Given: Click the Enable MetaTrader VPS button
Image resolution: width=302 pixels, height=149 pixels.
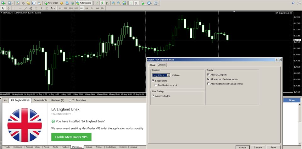Looking at the screenshot, I should pyautogui.click(x=71, y=137).
